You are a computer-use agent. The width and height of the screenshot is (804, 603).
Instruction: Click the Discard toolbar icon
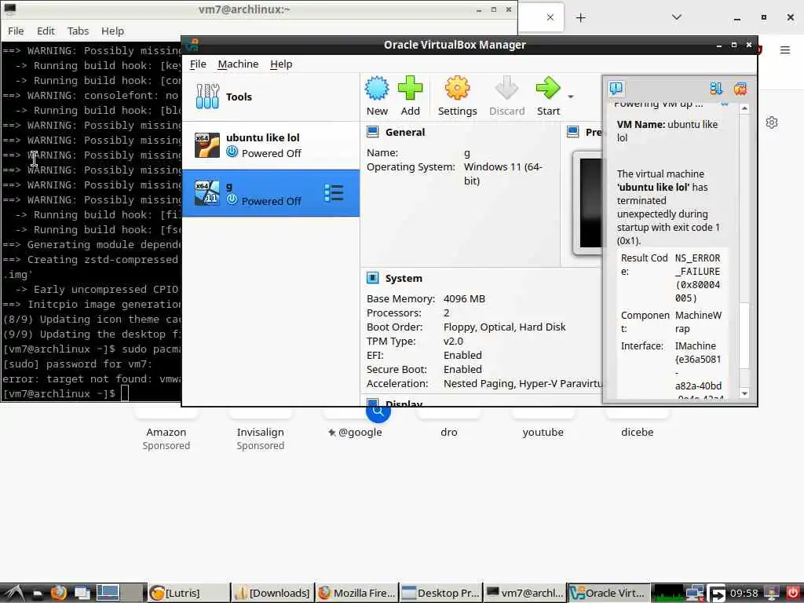506,89
